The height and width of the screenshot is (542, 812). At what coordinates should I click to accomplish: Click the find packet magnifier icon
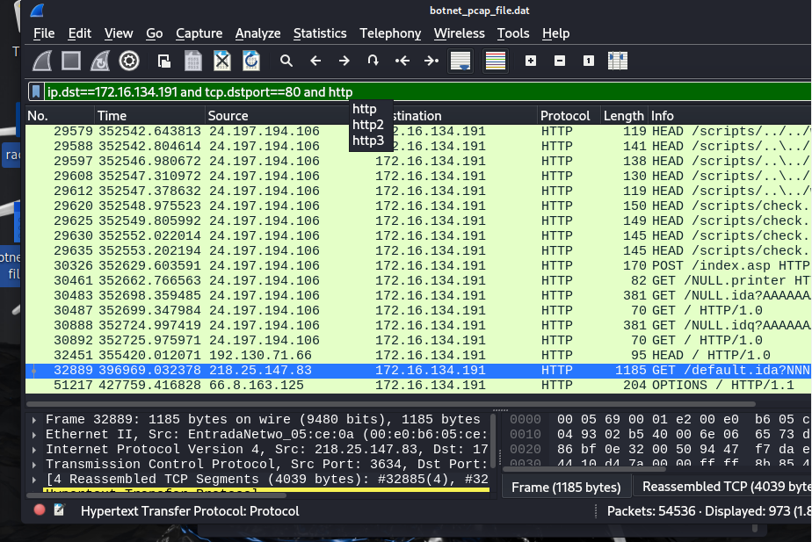click(x=286, y=61)
